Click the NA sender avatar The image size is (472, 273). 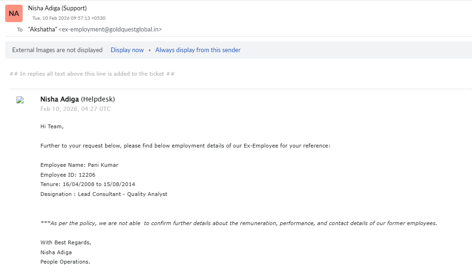[x=14, y=14]
